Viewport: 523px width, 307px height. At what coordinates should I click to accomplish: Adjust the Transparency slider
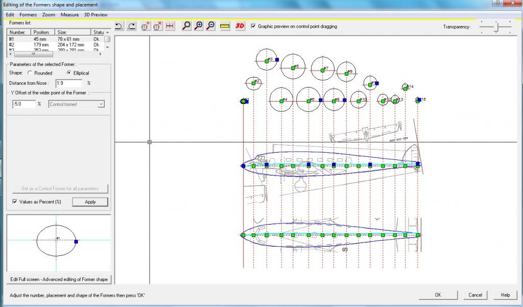pos(495,27)
